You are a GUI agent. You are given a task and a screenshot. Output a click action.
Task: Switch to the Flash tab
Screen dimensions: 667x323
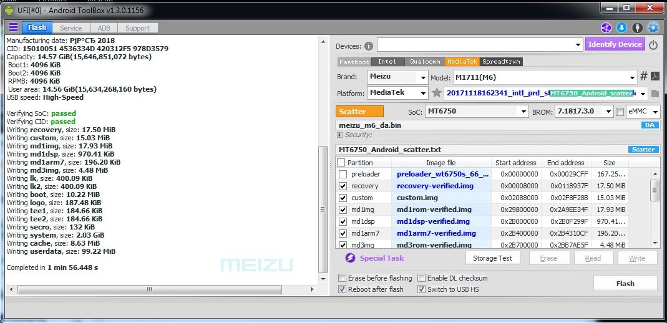pos(37,27)
